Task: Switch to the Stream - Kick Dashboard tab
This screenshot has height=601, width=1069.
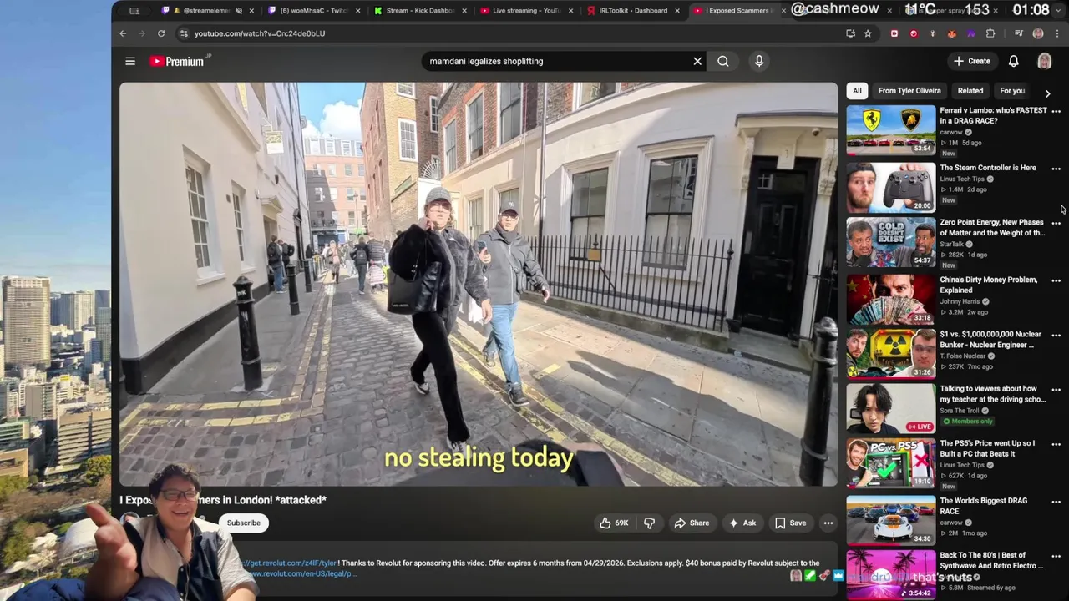Action: coord(421,11)
